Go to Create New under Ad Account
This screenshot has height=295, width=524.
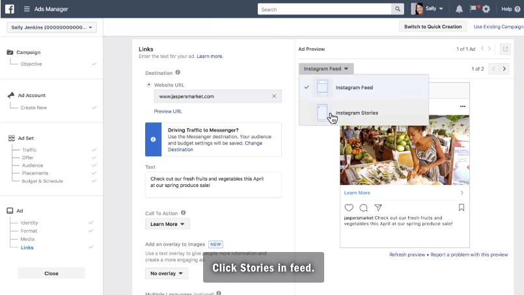(34, 107)
